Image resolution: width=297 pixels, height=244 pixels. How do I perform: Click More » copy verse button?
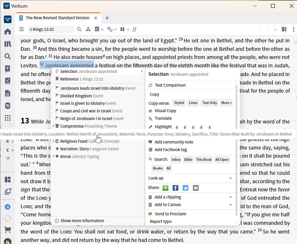coord(226,103)
